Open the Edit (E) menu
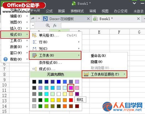This screenshot has width=145, height=114. pos(15,16)
